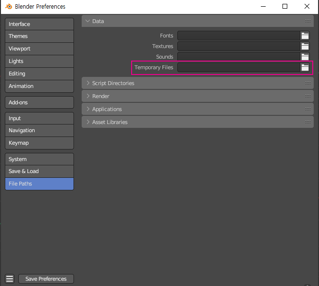
Task: Click the Fonts path input field
Action: tap(239, 36)
